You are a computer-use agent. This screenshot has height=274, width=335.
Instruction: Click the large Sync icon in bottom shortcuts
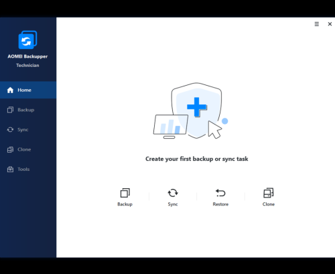[x=173, y=193]
